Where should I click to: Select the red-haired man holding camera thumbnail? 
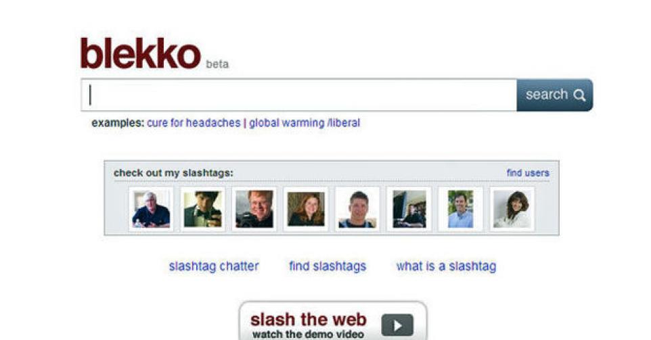click(x=254, y=209)
